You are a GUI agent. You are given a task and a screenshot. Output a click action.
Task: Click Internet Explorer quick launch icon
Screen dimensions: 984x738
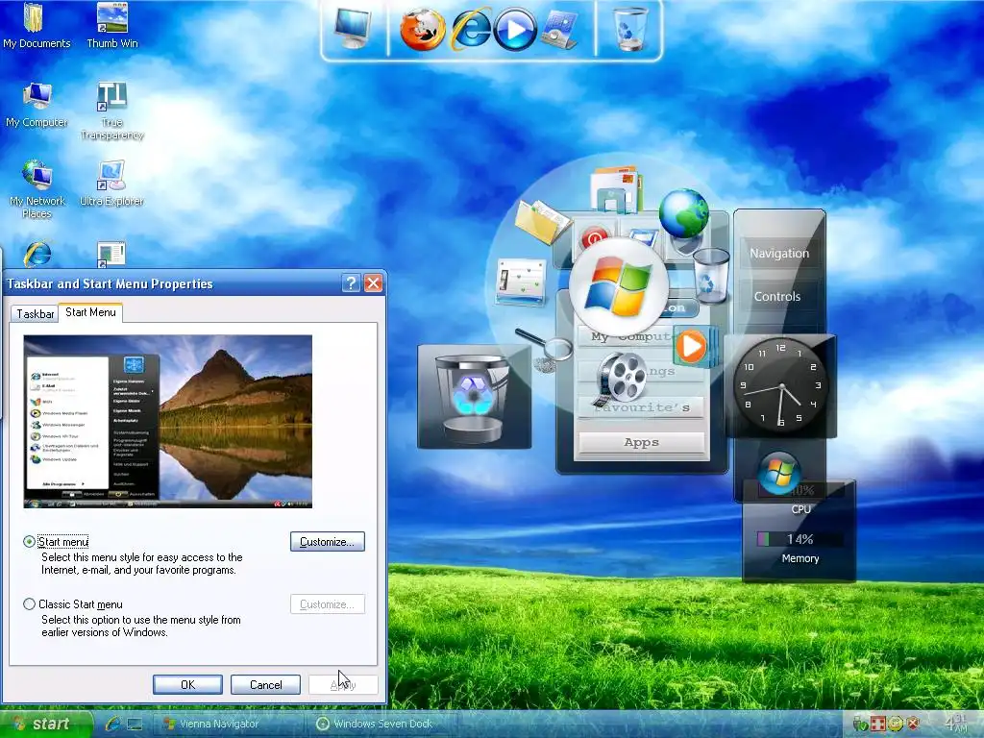112,724
